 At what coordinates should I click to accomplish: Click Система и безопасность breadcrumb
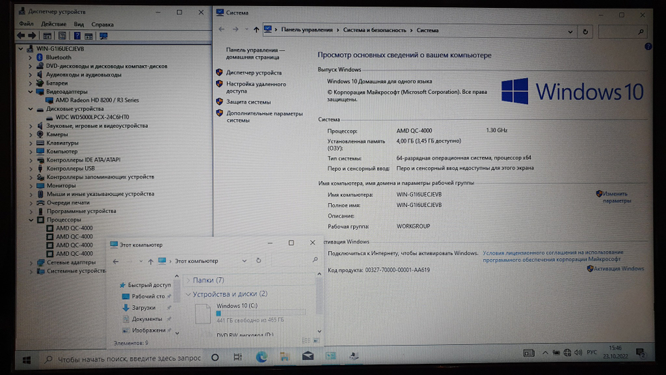[x=374, y=30]
